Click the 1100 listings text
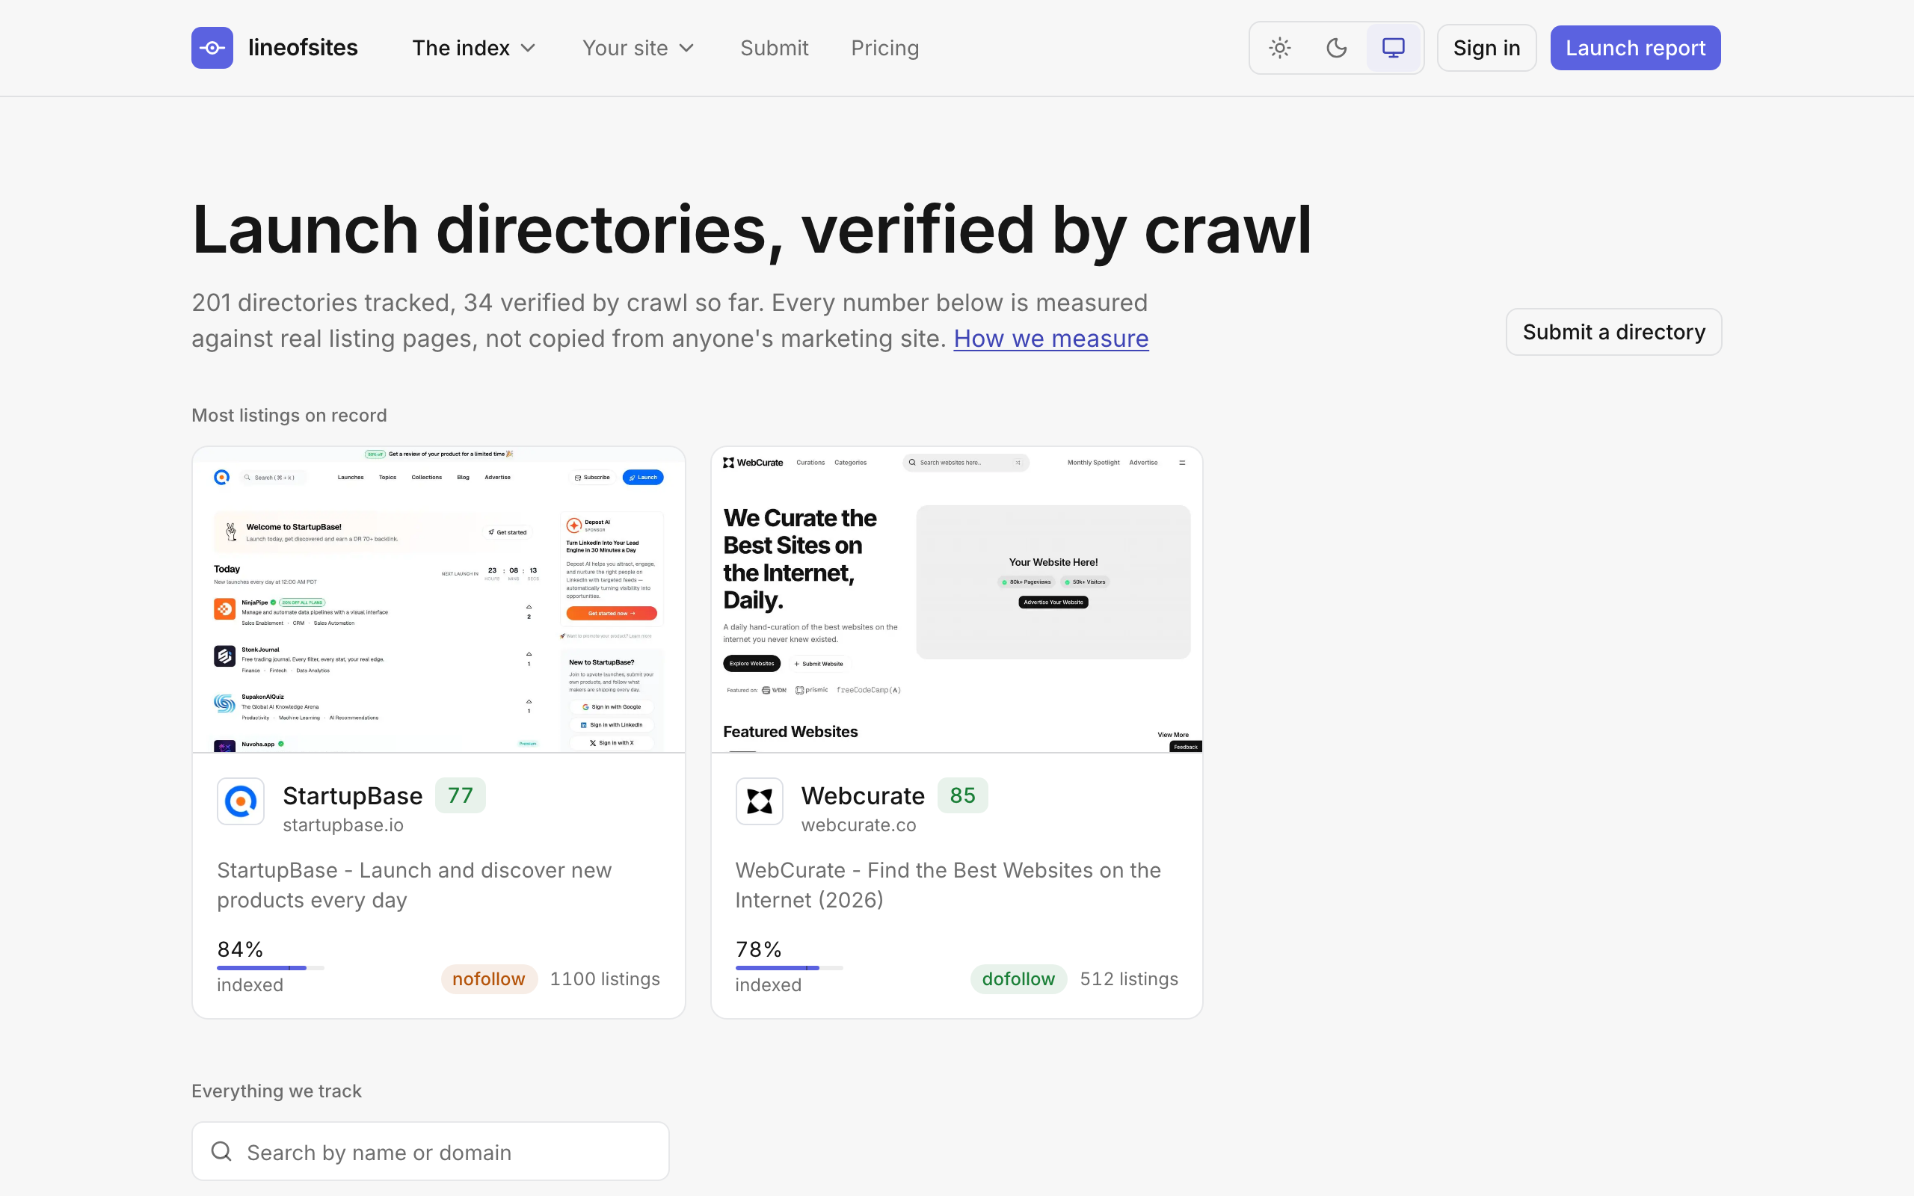 pyautogui.click(x=605, y=978)
